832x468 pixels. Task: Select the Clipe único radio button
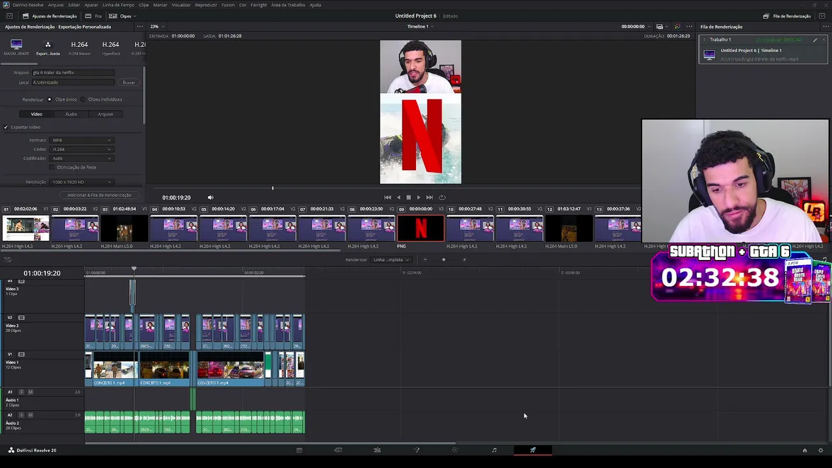coord(49,99)
